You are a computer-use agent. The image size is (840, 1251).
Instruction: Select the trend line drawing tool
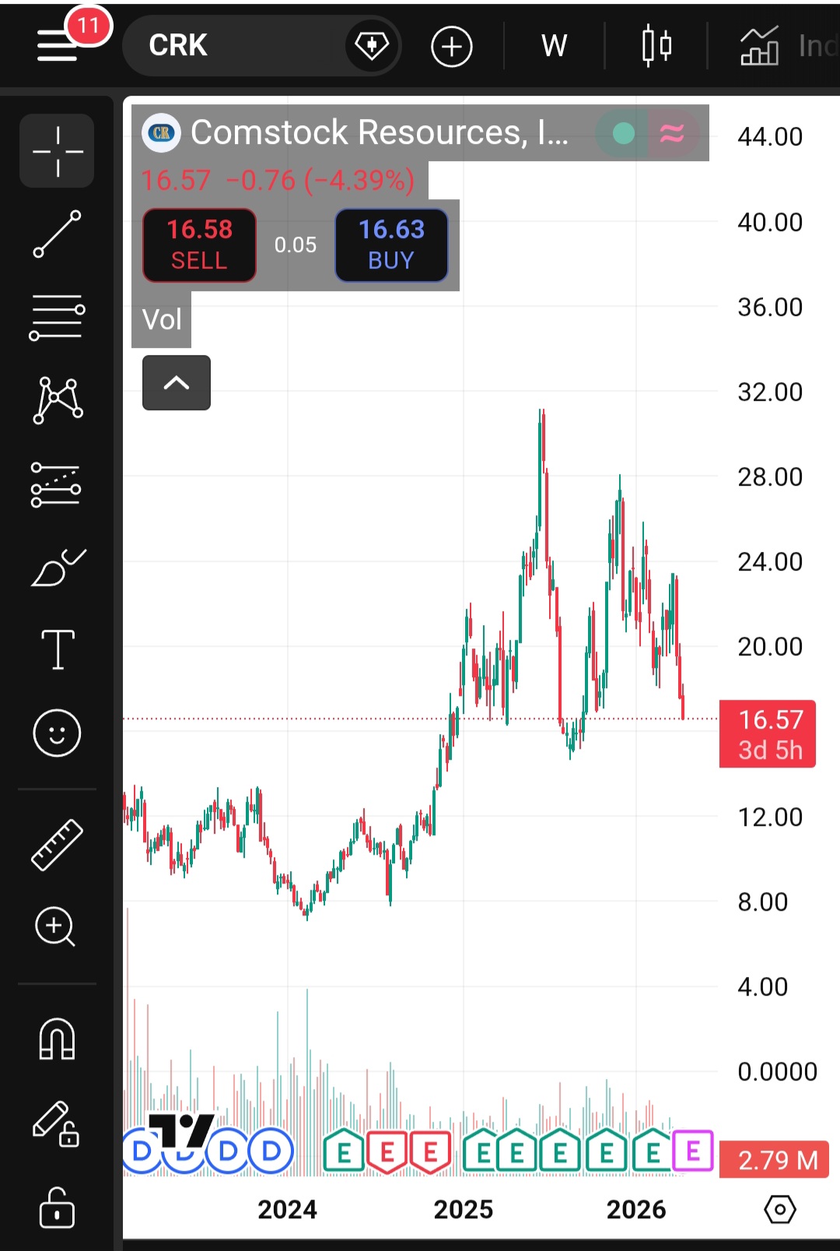(58, 234)
